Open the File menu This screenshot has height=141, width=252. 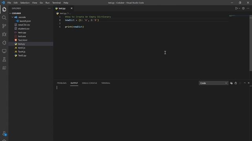tap(9, 3)
